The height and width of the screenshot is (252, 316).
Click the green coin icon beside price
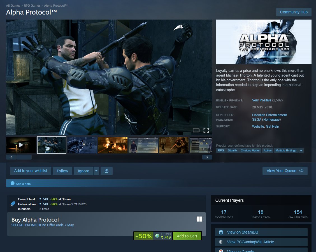pyautogui.click(x=157, y=236)
